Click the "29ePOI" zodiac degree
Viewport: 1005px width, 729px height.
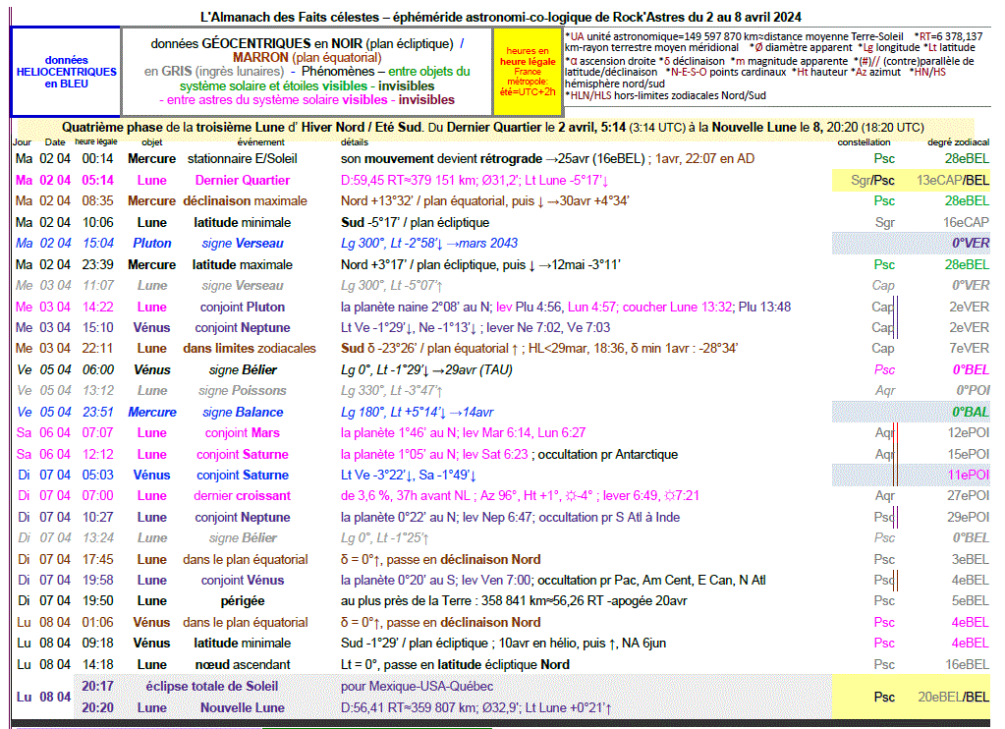[x=969, y=518]
